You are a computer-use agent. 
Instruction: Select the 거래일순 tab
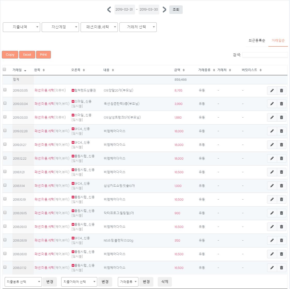coord(278,41)
